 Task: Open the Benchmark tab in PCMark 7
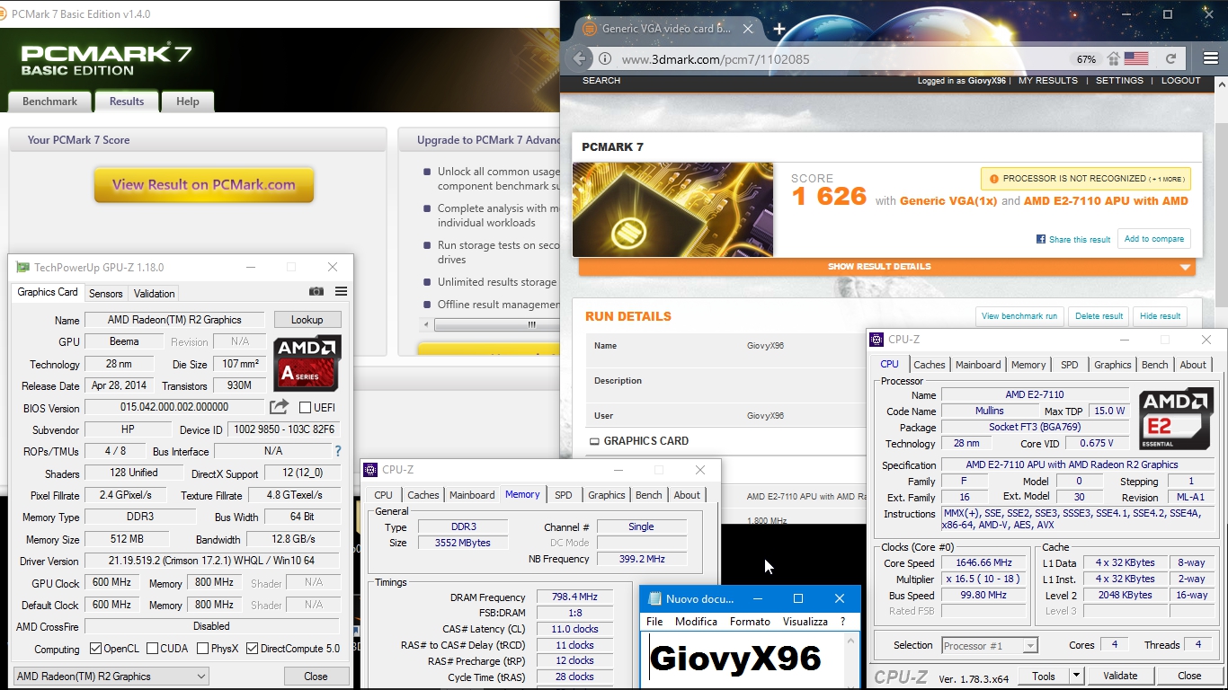49,102
